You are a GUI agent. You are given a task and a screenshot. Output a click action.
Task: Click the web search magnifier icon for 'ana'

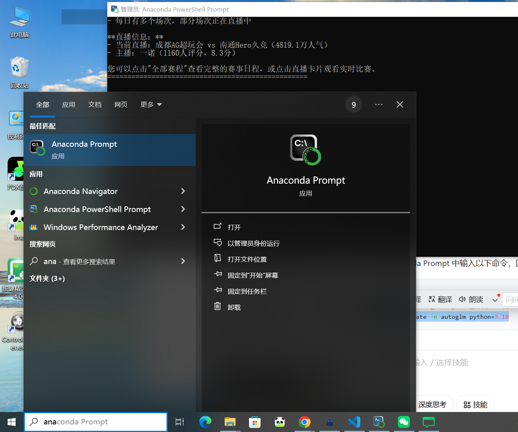[x=34, y=261]
